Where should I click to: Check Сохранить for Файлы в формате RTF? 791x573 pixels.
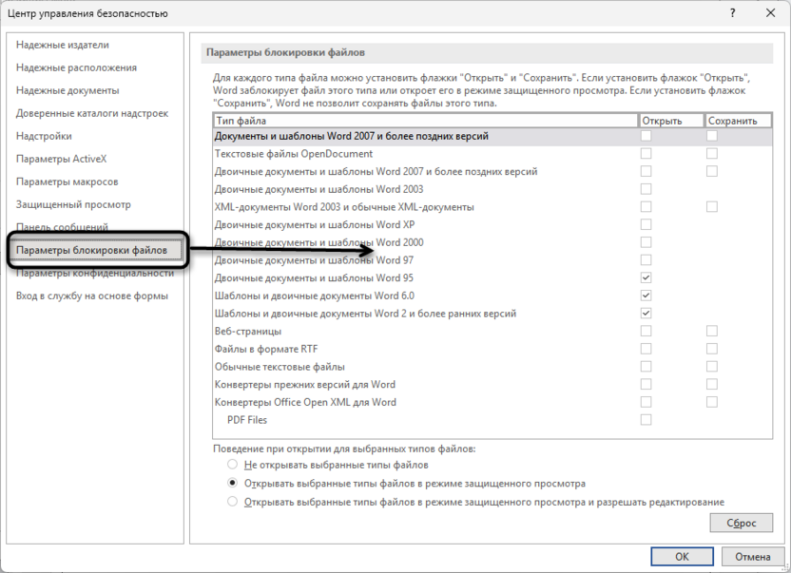pyautogui.click(x=712, y=349)
